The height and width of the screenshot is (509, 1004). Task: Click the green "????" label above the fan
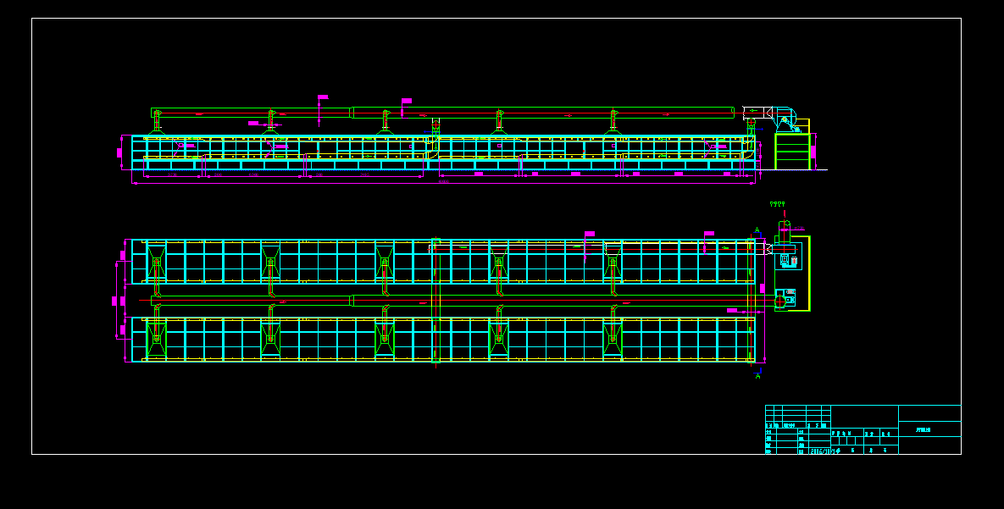point(777,204)
